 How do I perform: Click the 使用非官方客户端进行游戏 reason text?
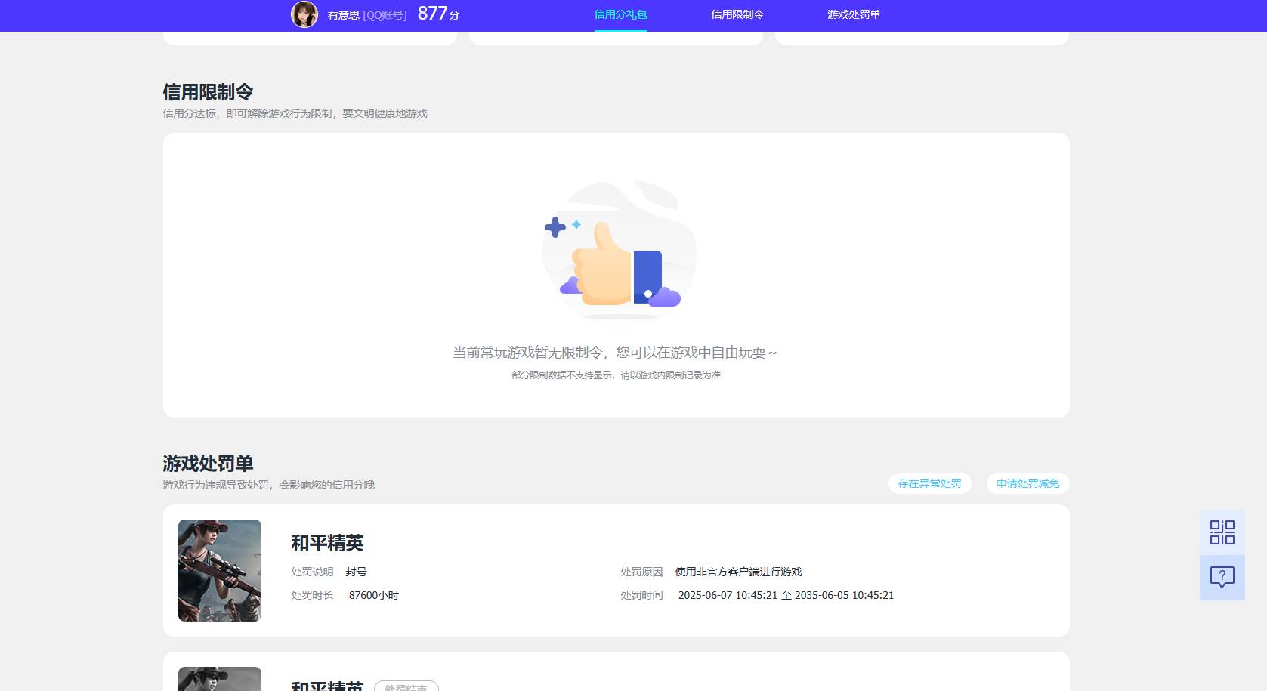[x=738, y=572]
